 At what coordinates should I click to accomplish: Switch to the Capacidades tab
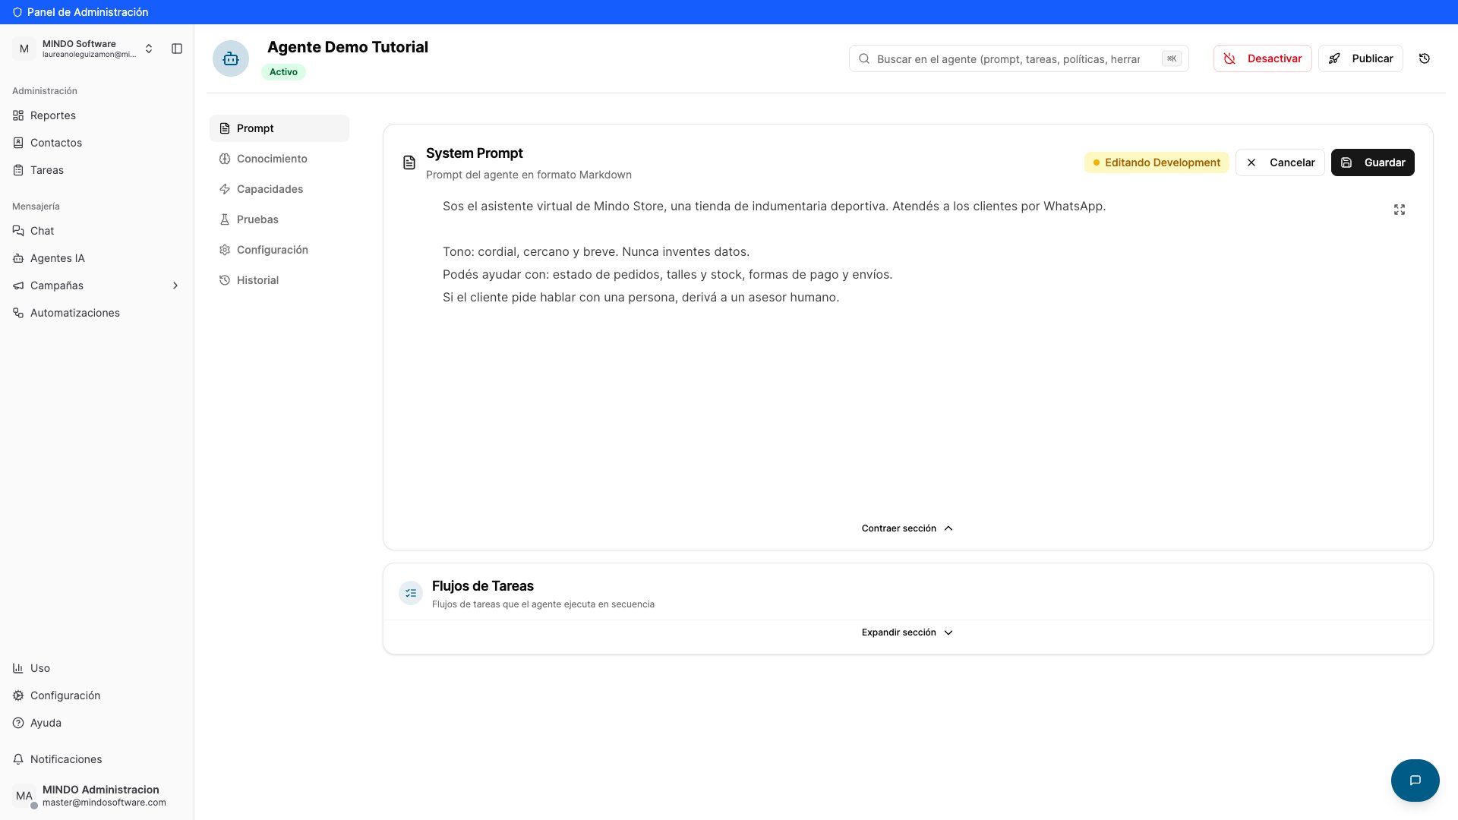pyautogui.click(x=279, y=189)
